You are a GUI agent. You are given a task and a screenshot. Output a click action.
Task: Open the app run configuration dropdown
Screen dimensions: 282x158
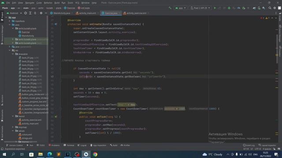pyautogui.click(x=180, y=8)
